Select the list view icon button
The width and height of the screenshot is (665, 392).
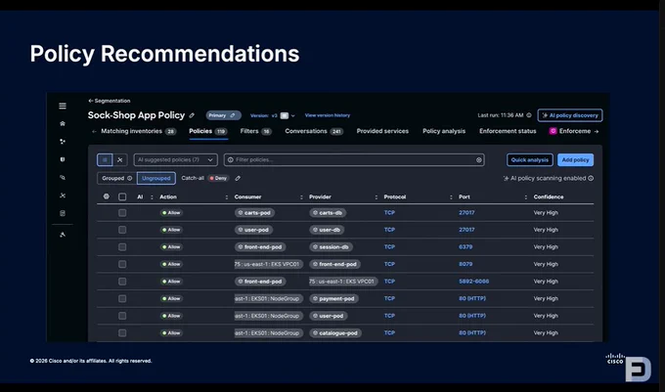(x=105, y=159)
